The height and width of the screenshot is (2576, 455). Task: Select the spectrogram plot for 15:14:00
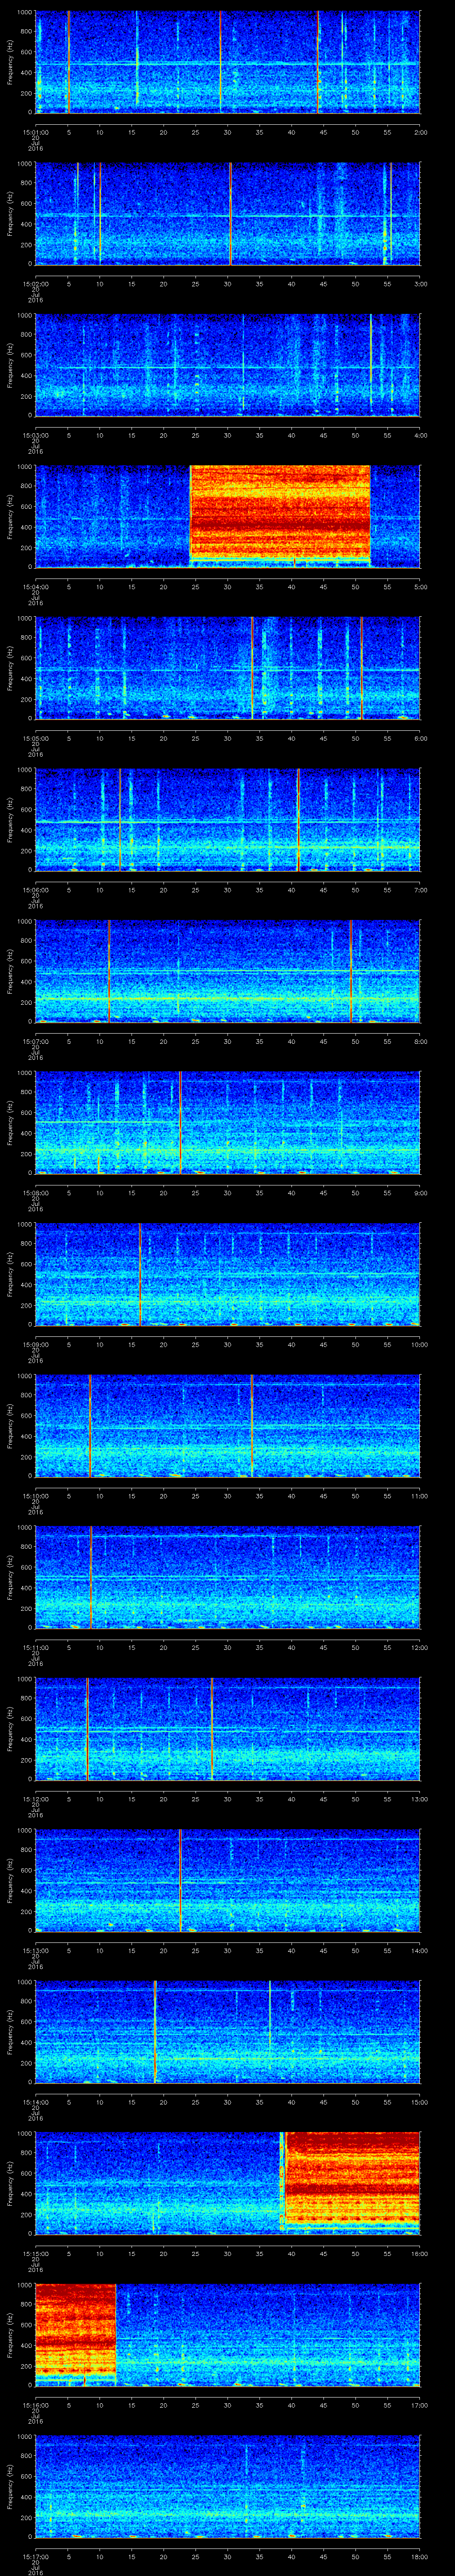click(x=227, y=2032)
